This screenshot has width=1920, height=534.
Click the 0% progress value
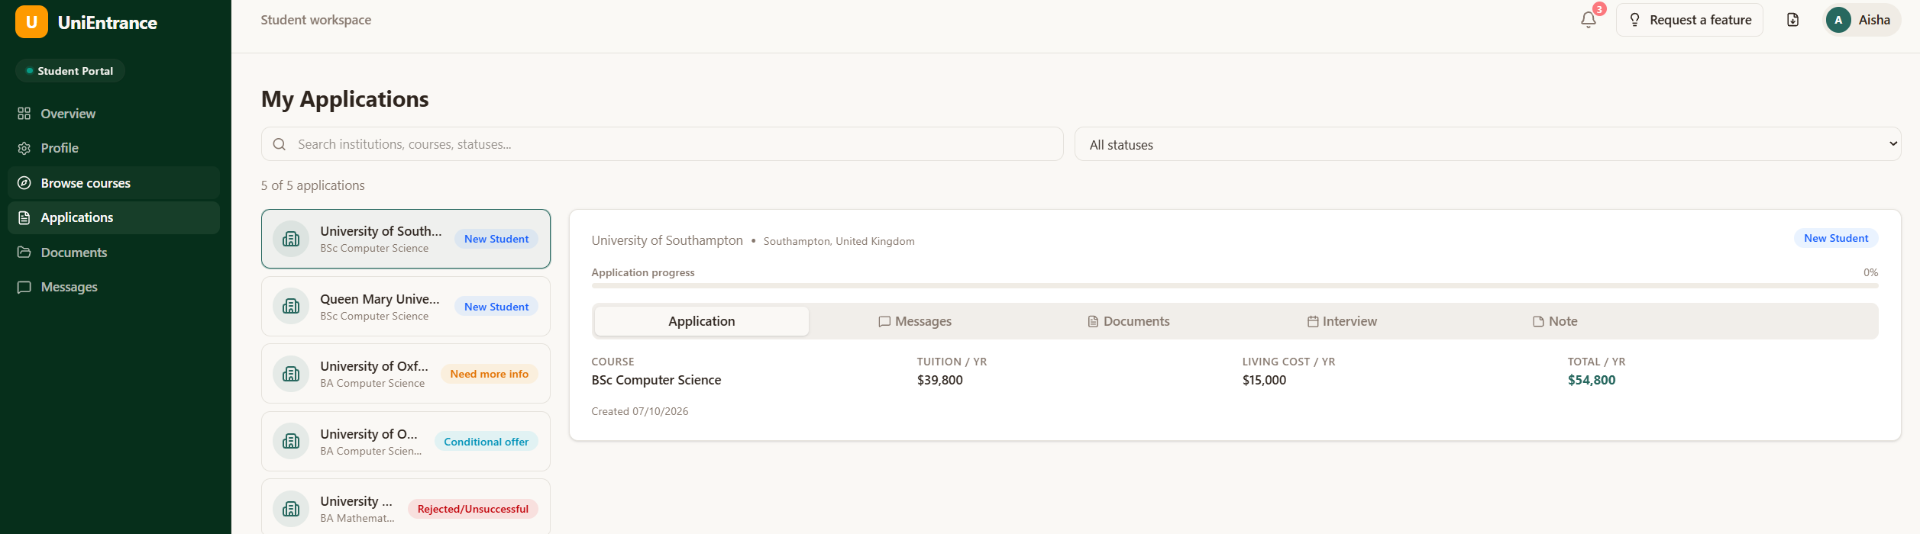[1870, 272]
